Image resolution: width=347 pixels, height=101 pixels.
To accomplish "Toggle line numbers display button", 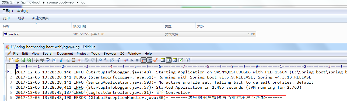I will tap(149, 60).
